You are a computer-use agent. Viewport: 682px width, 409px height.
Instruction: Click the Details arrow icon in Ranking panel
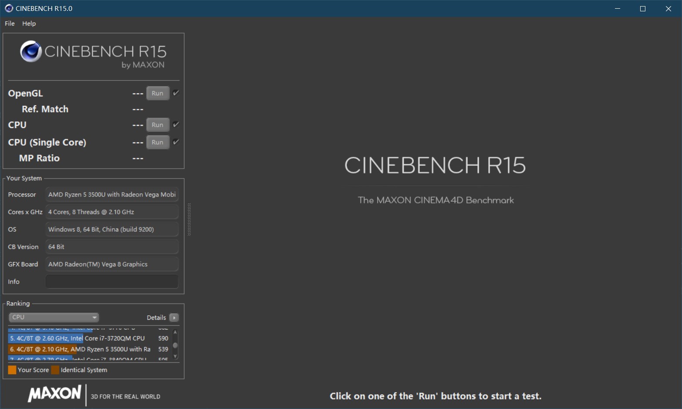click(x=174, y=318)
